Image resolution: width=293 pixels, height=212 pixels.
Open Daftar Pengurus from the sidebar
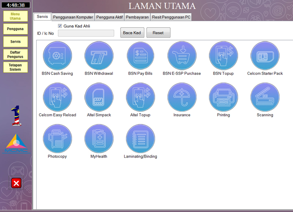click(x=15, y=54)
